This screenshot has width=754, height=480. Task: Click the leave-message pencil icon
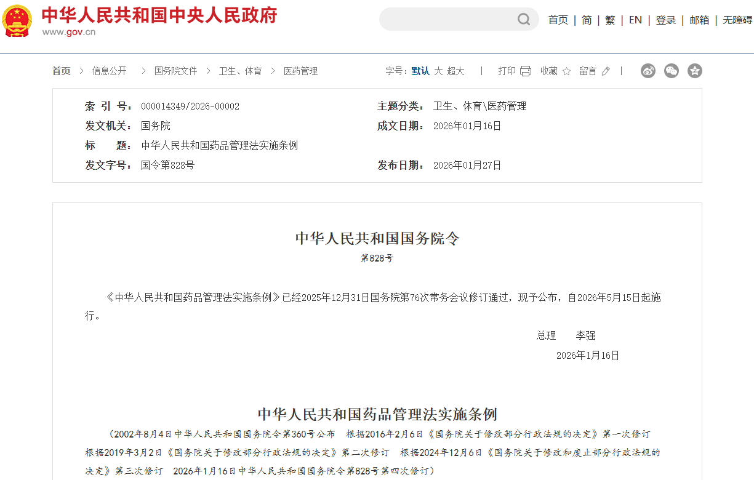click(x=606, y=71)
